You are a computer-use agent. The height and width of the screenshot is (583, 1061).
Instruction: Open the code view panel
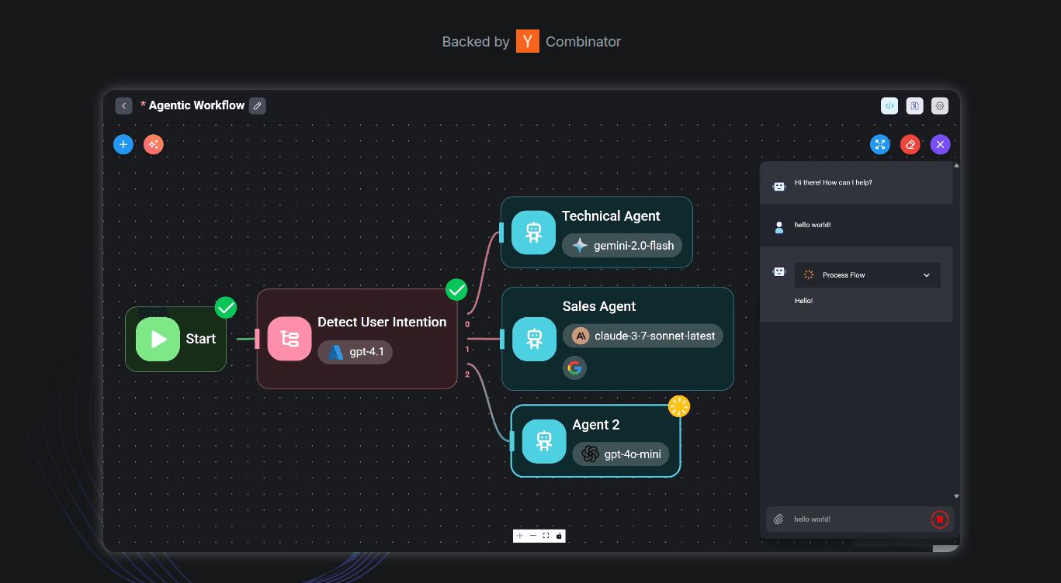[x=889, y=105]
